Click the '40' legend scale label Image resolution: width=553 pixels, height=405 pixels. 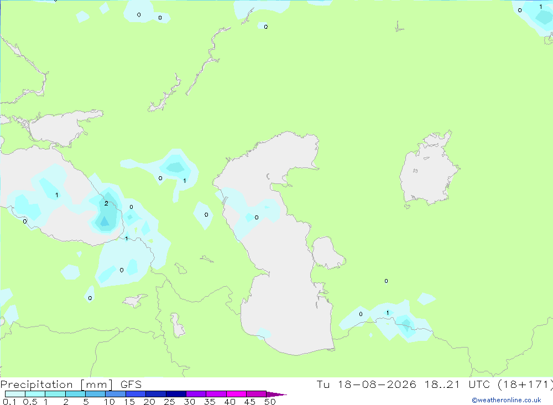pos(230,402)
